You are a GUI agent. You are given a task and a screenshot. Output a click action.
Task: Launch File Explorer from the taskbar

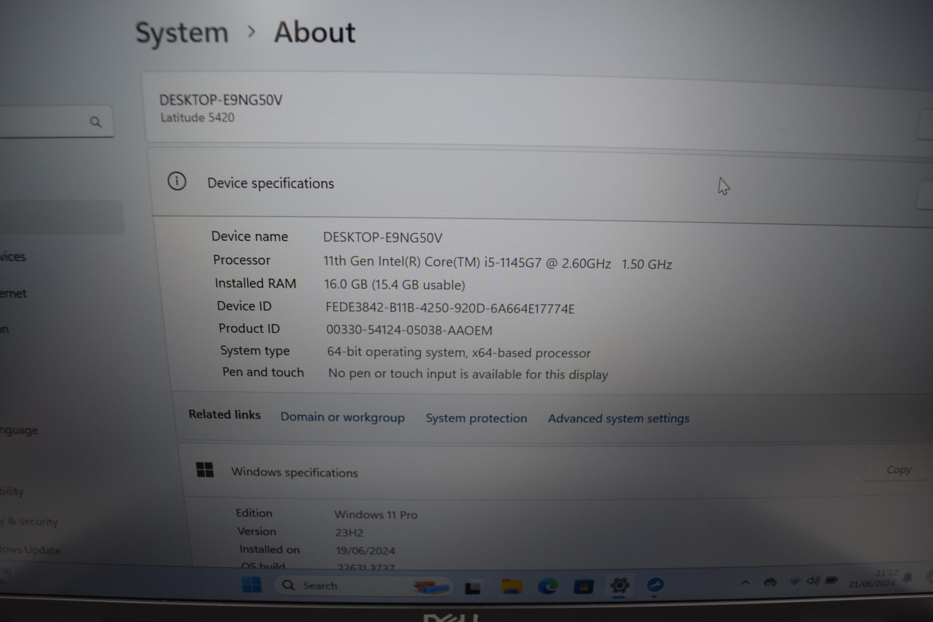511,586
